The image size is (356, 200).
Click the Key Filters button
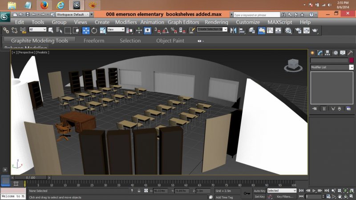click(285, 196)
